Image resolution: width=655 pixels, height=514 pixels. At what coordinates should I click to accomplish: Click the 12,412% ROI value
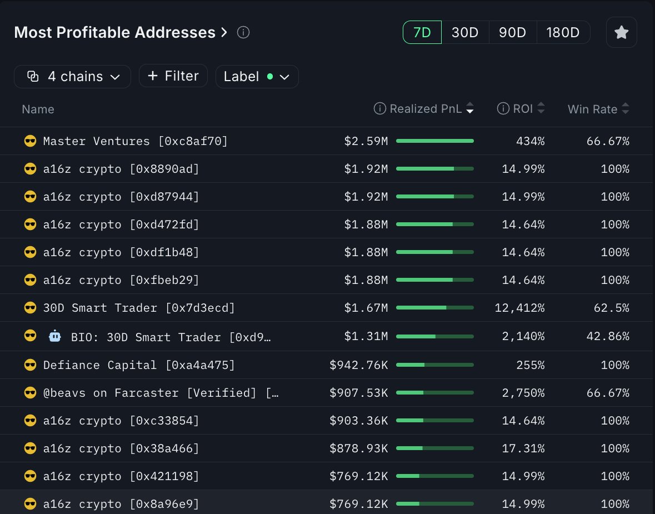pyautogui.click(x=519, y=308)
